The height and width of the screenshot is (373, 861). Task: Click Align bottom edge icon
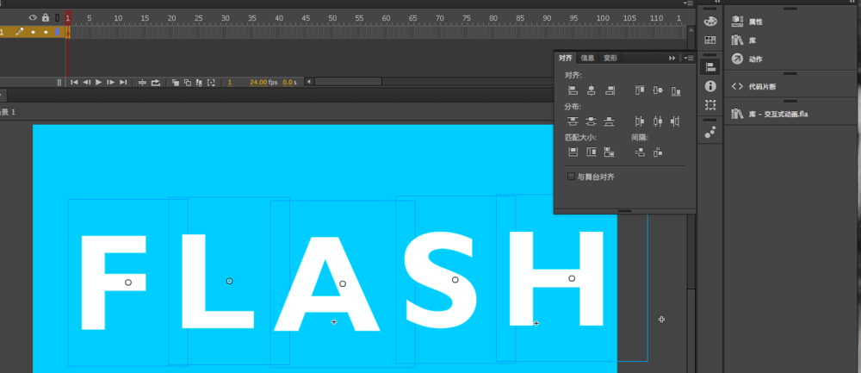[x=676, y=90]
